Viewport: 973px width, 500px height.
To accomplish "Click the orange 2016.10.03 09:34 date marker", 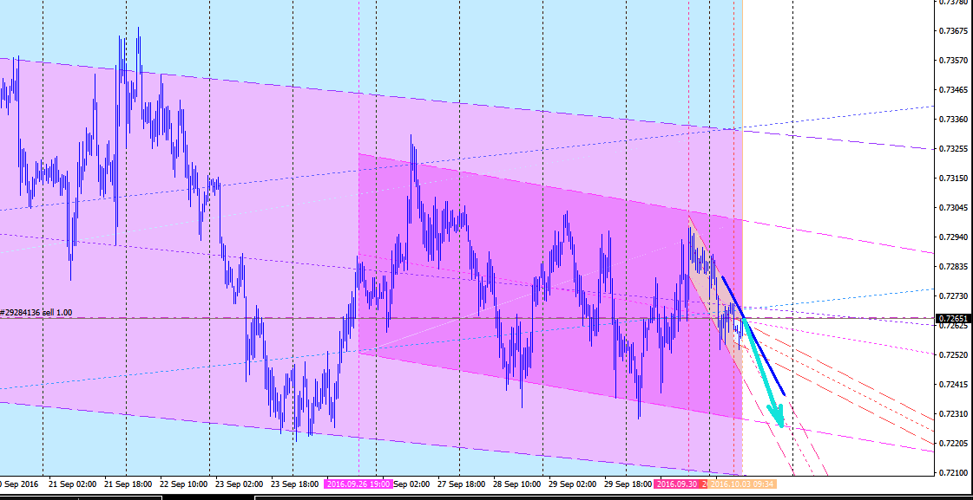I will (742, 484).
